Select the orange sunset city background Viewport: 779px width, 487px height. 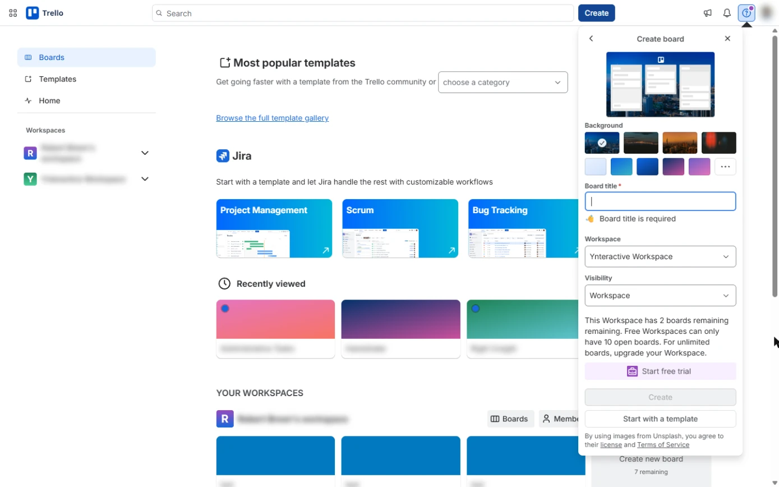click(x=680, y=143)
